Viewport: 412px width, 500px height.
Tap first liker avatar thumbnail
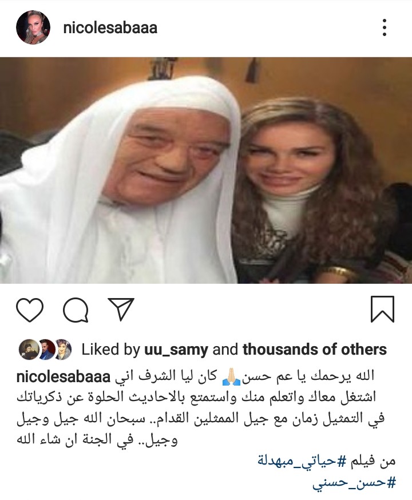click(29, 349)
